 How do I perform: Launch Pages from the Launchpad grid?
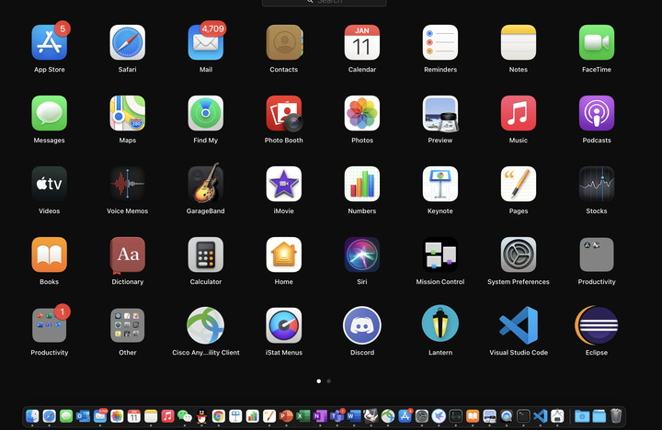(519, 184)
